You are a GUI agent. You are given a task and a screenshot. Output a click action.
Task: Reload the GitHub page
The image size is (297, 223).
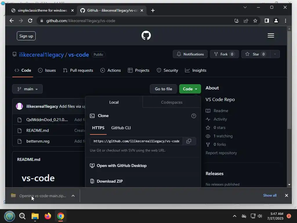pos(30,21)
